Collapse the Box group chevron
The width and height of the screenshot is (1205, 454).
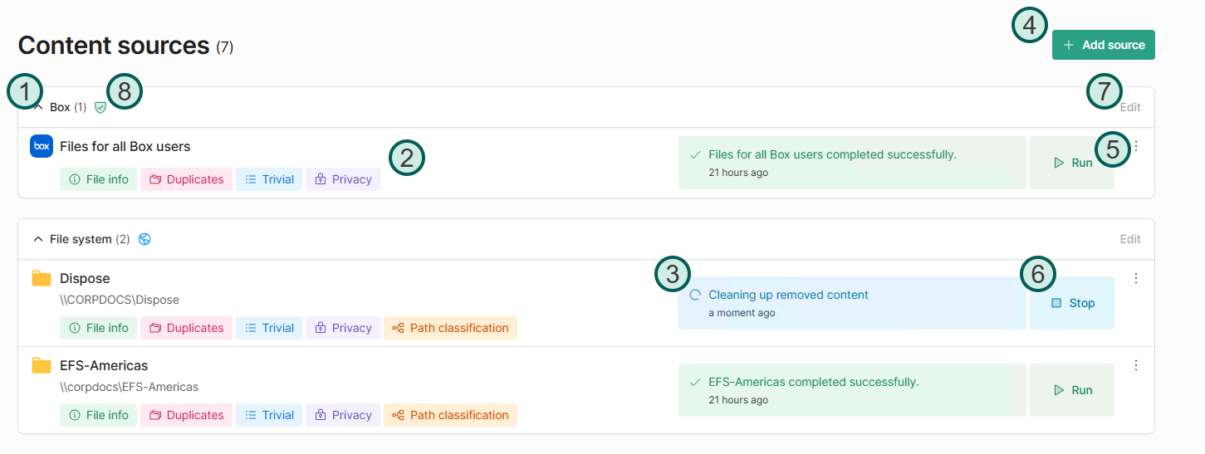point(37,107)
